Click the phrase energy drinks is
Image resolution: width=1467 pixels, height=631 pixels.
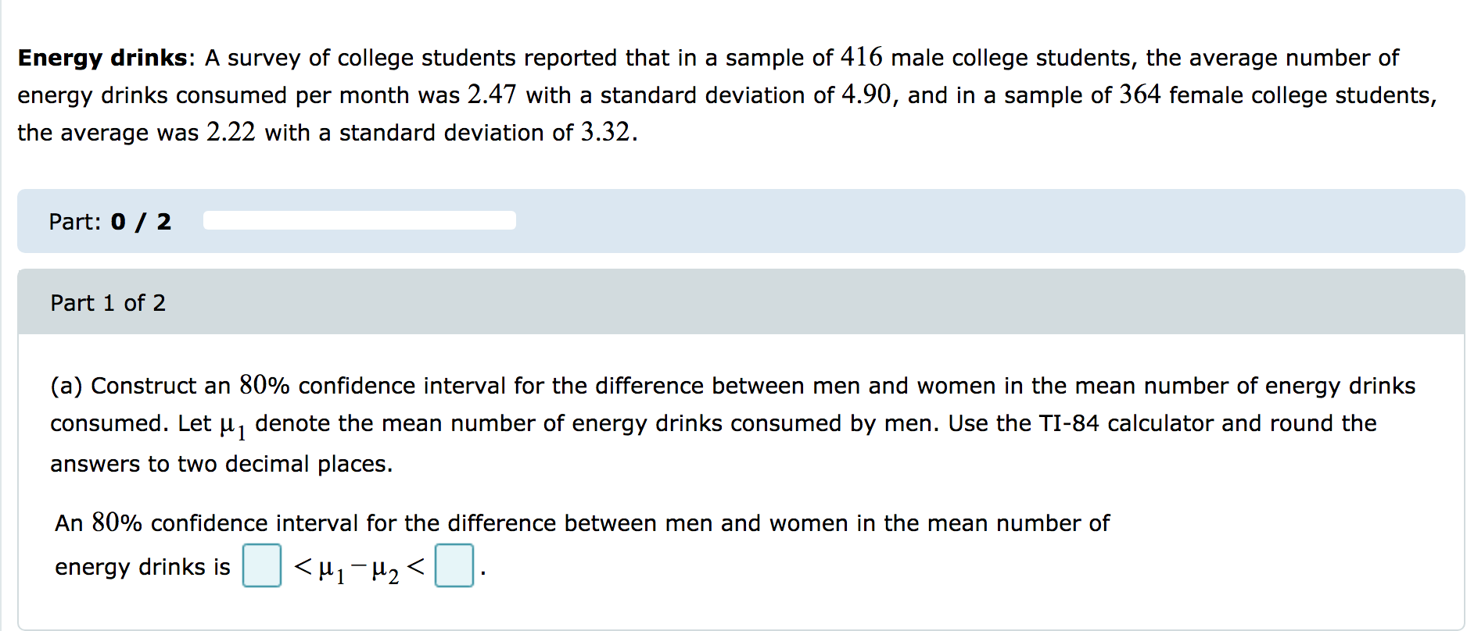tap(143, 568)
